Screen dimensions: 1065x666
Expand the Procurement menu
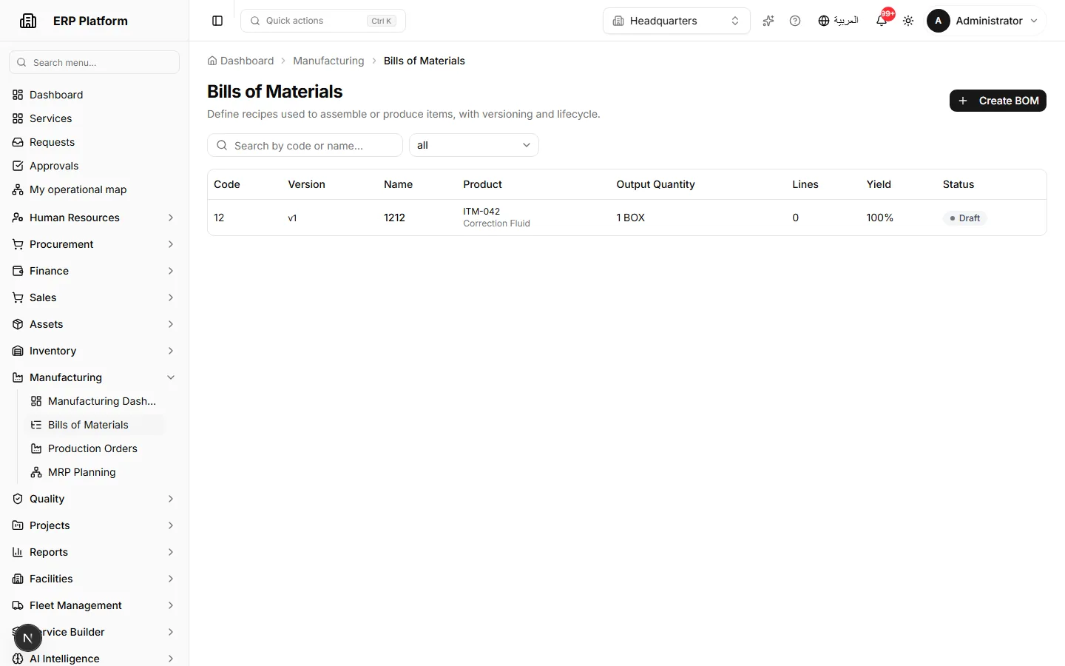coord(95,244)
